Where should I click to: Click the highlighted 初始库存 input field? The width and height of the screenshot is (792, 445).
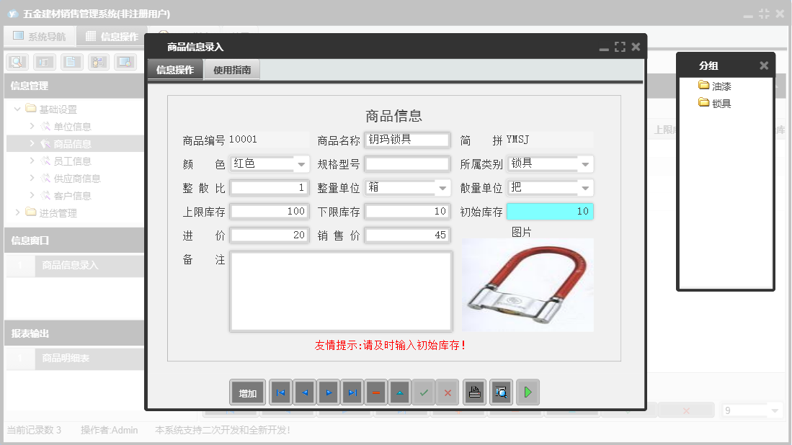click(x=550, y=211)
